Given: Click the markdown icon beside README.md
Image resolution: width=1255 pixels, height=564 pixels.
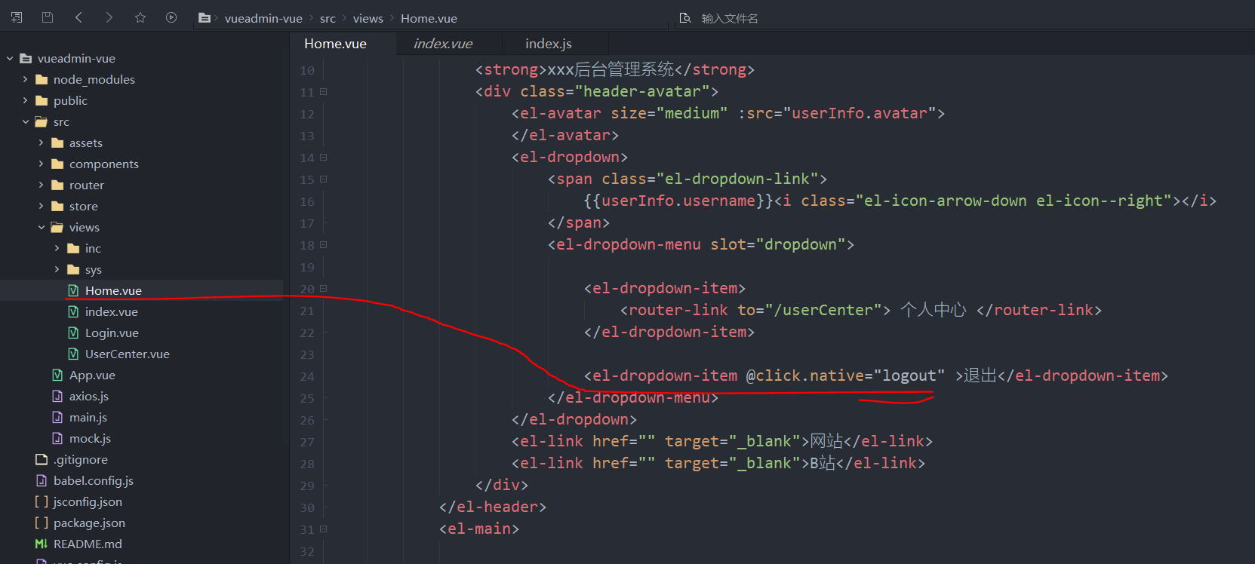Looking at the screenshot, I should click(42, 544).
